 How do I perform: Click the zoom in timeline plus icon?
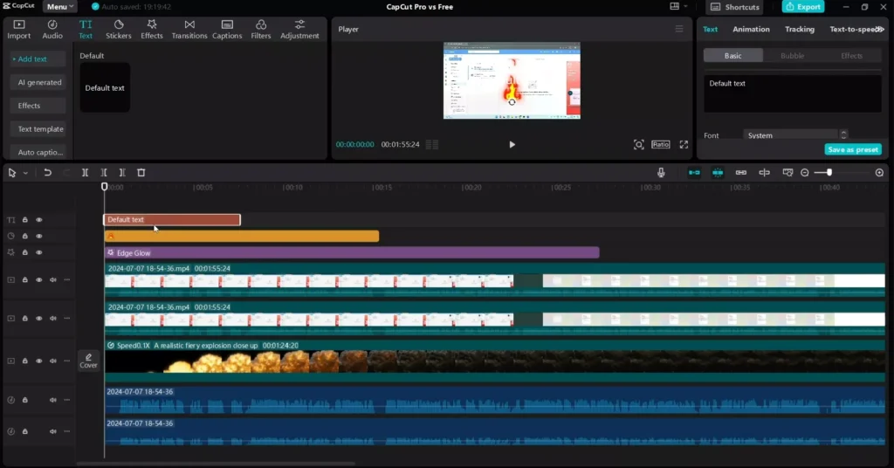(879, 173)
